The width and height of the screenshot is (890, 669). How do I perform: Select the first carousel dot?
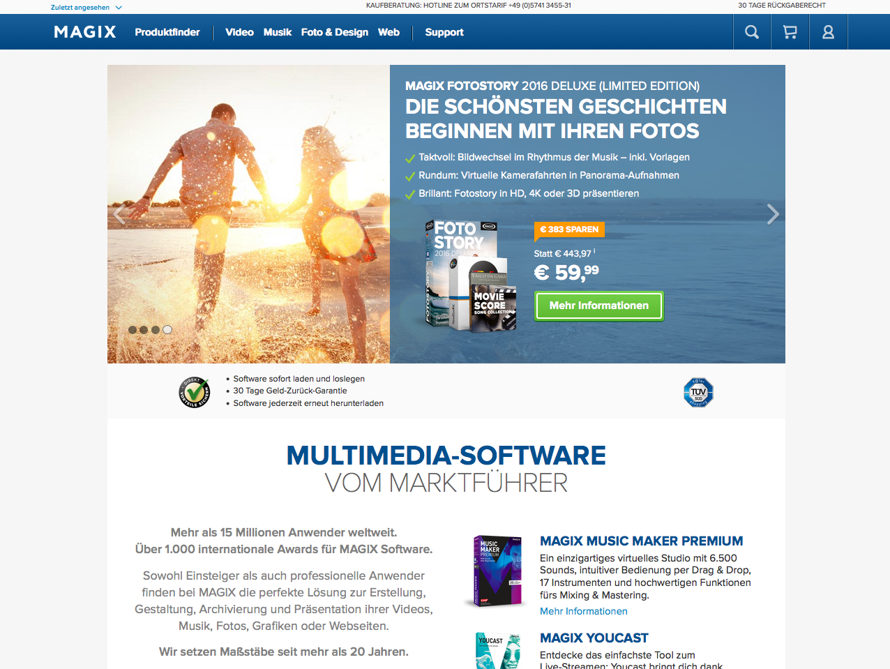coord(133,330)
